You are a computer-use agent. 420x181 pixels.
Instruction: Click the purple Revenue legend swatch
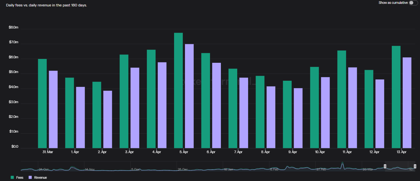pos(30,177)
